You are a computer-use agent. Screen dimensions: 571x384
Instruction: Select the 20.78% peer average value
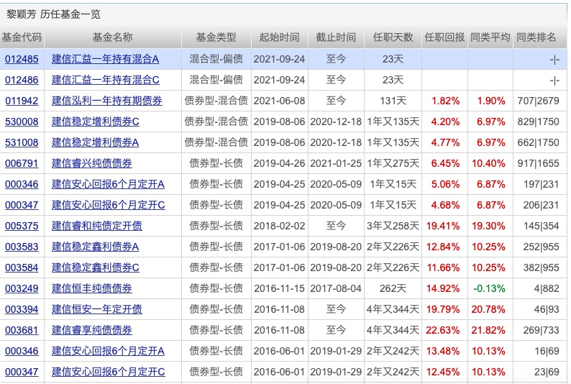[488, 309]
